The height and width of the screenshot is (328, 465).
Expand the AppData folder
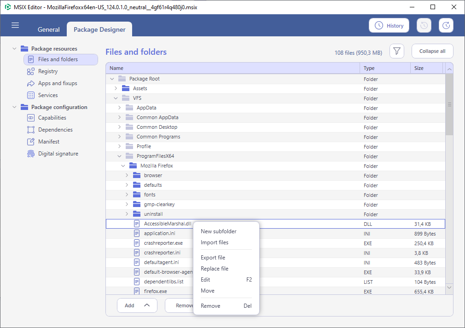pyautogui.click(x=119, y=108)
